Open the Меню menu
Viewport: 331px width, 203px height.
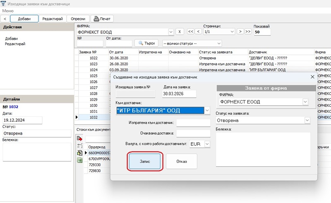(x=8, y=10)
